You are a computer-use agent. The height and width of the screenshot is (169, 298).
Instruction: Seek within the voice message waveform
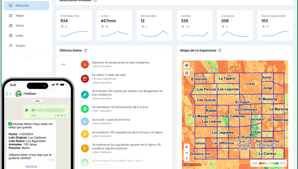49,110
